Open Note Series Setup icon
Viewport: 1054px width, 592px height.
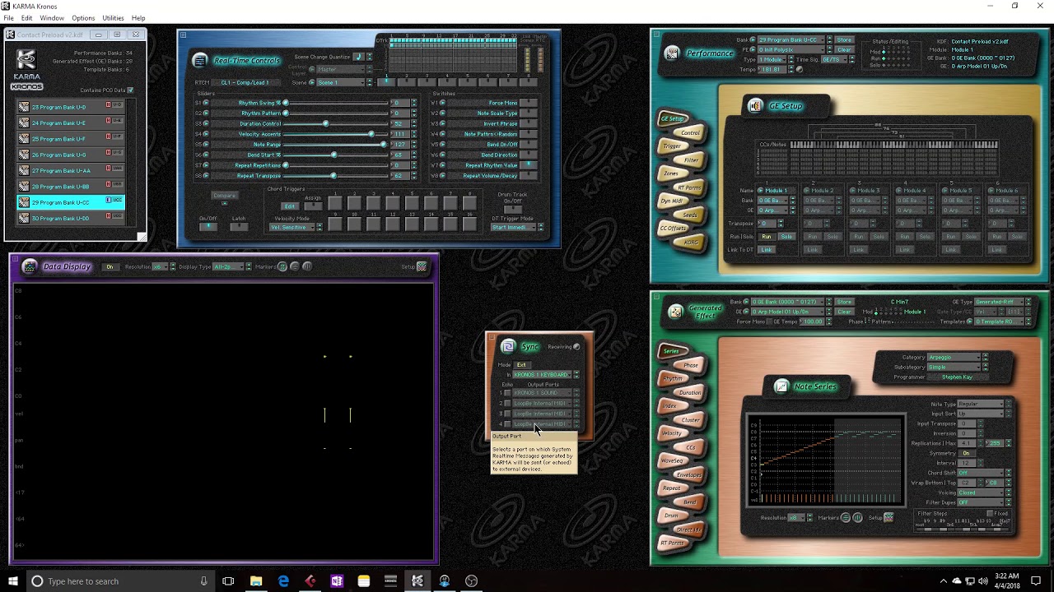pyautogui.click(x=888, y=518)
